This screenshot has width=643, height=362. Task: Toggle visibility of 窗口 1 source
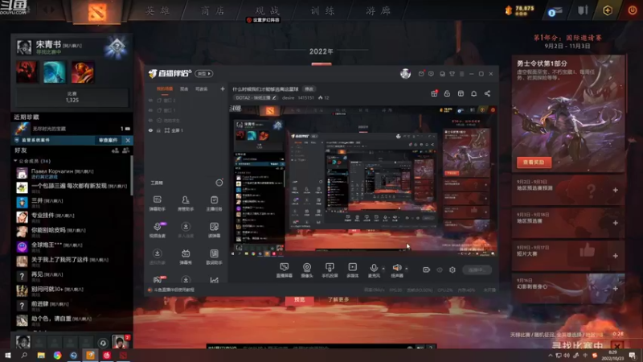click(x=150, y=110)
